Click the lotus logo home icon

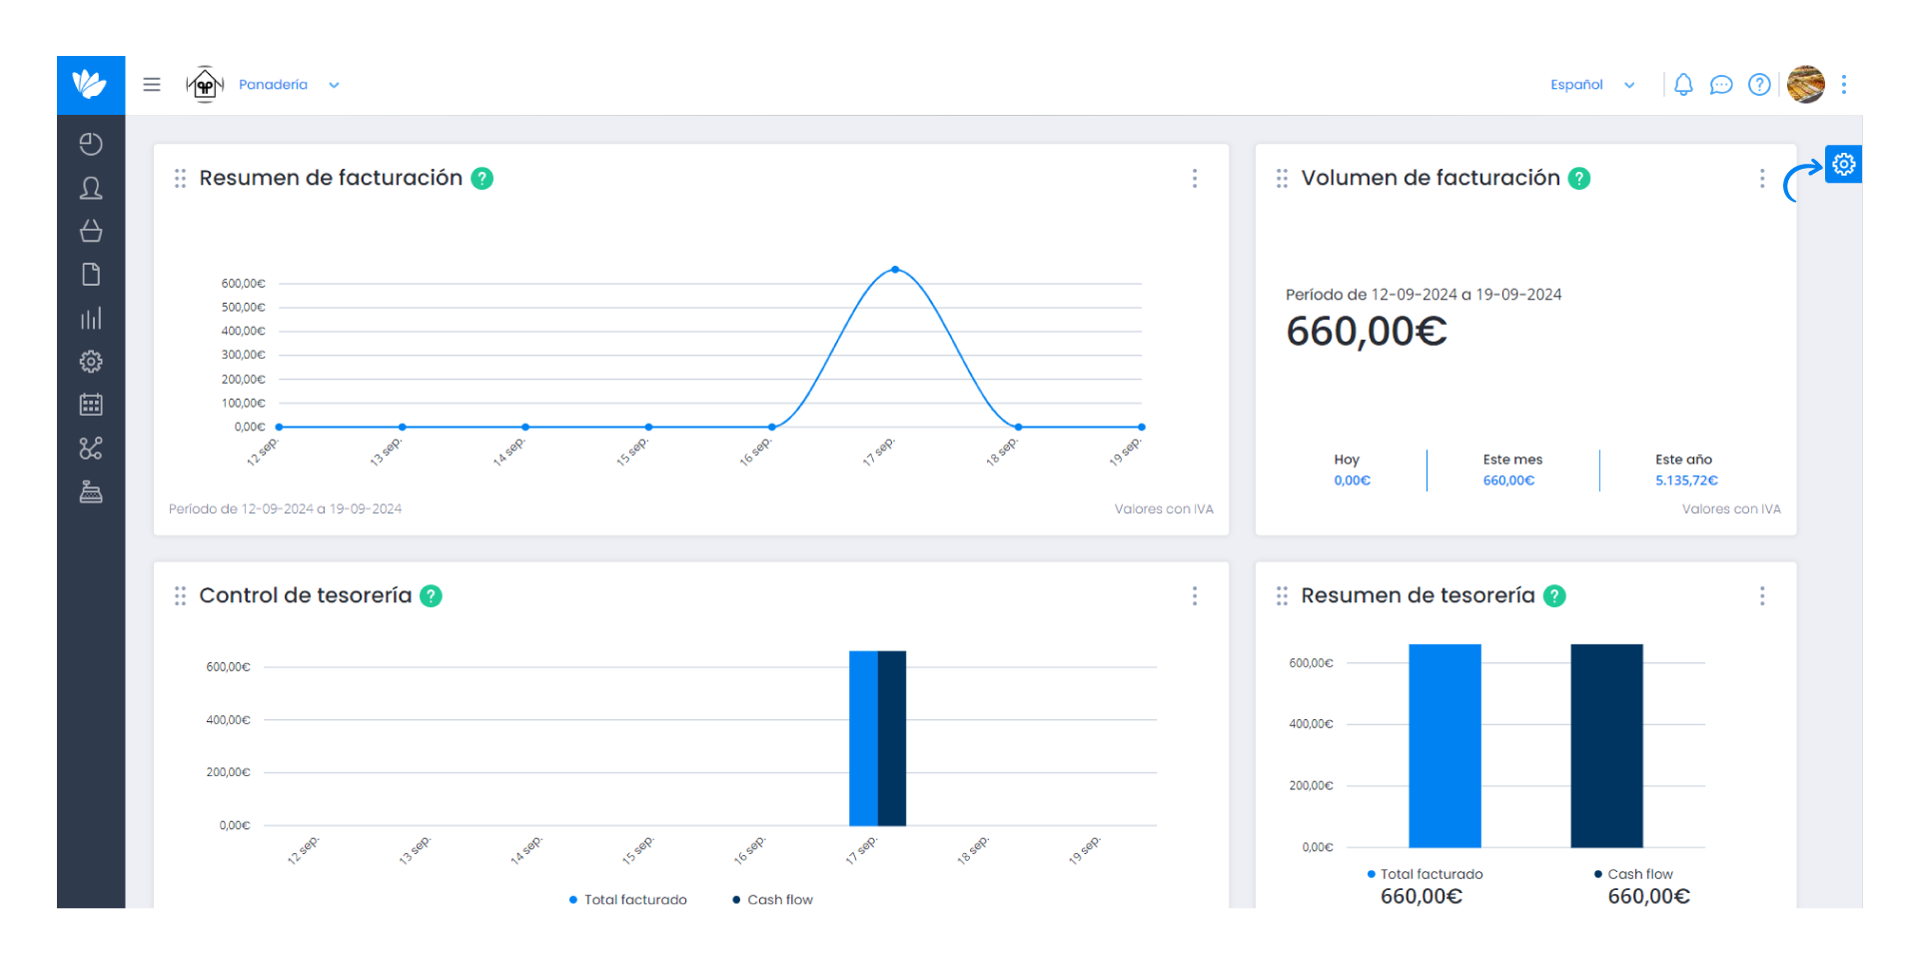pyautogui.click(x=90, y=85)
